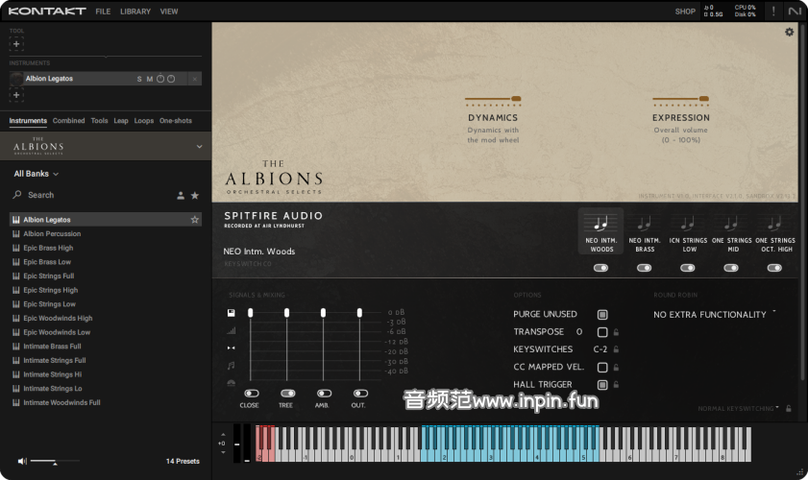Click the signal level bars icon
Viewport: 808px width, 480px height.
pyautogui.click(x=231, y=330)
